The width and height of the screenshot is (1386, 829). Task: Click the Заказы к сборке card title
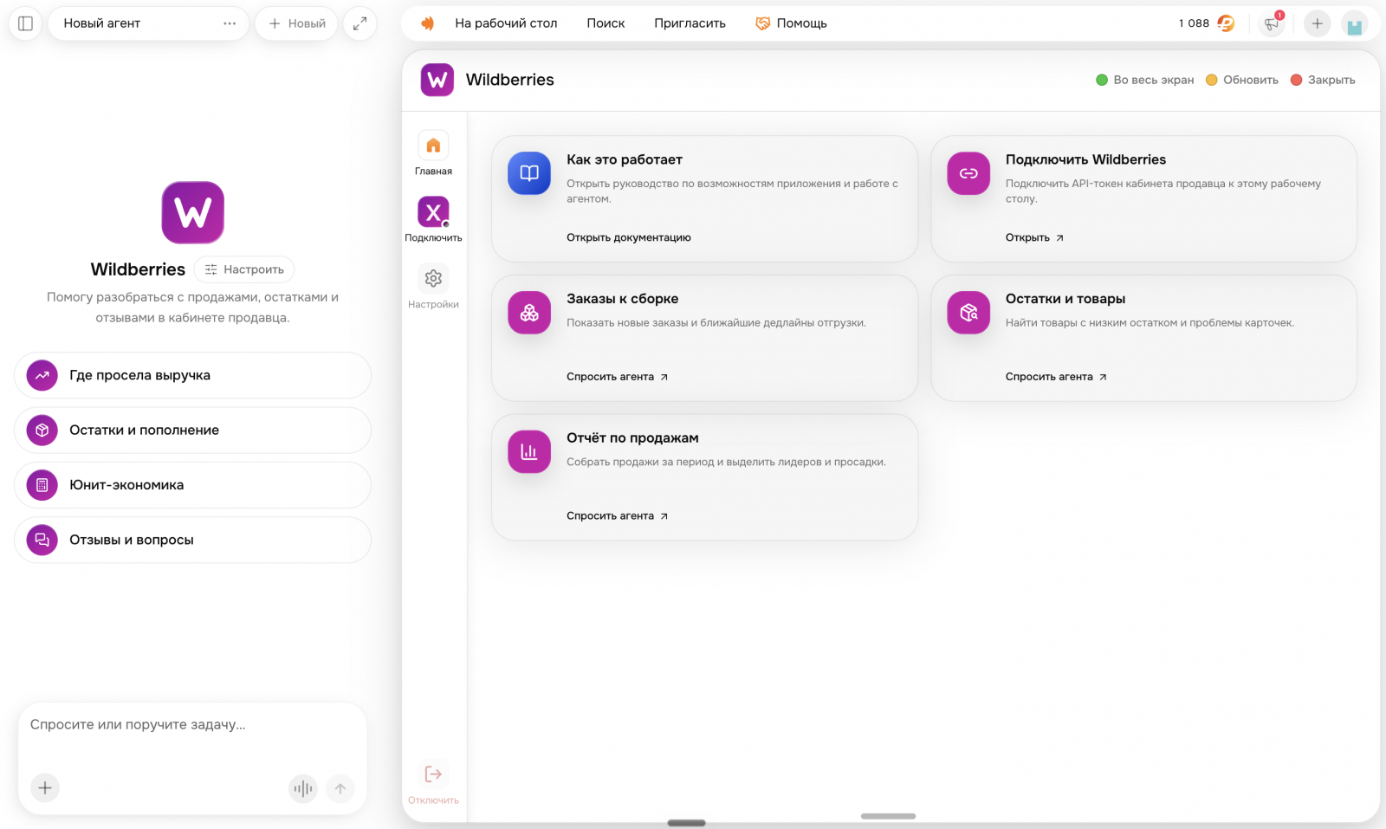[x=623, y=299]
